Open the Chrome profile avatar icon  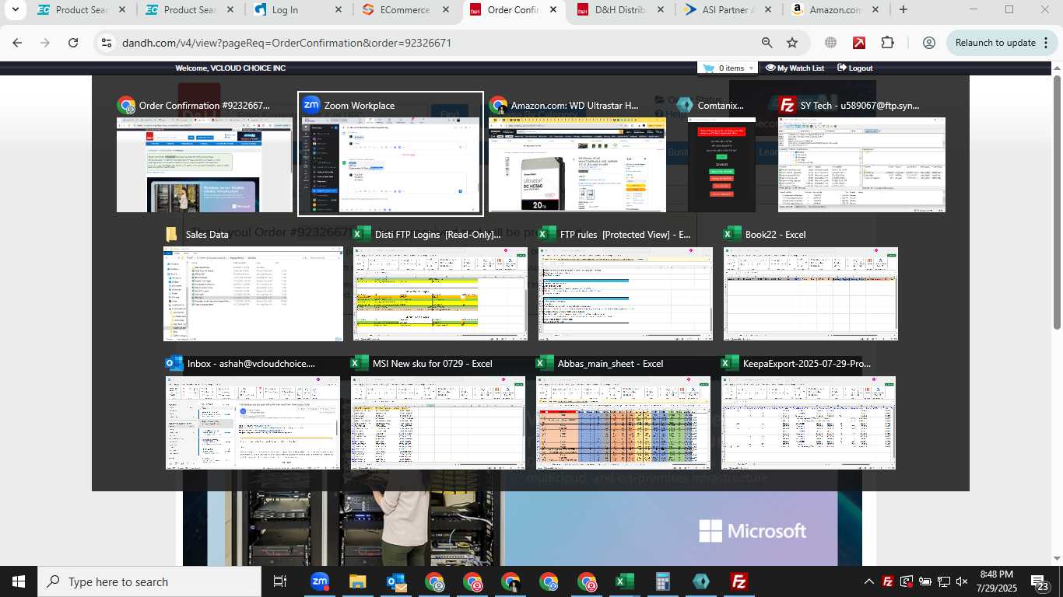point(928,43)
